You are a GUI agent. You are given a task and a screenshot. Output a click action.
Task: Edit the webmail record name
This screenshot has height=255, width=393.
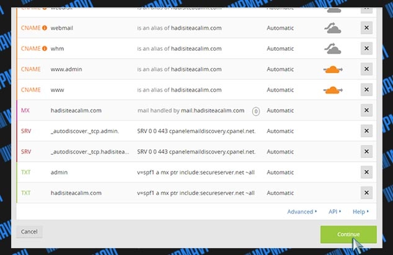click(x=61, y=28)
